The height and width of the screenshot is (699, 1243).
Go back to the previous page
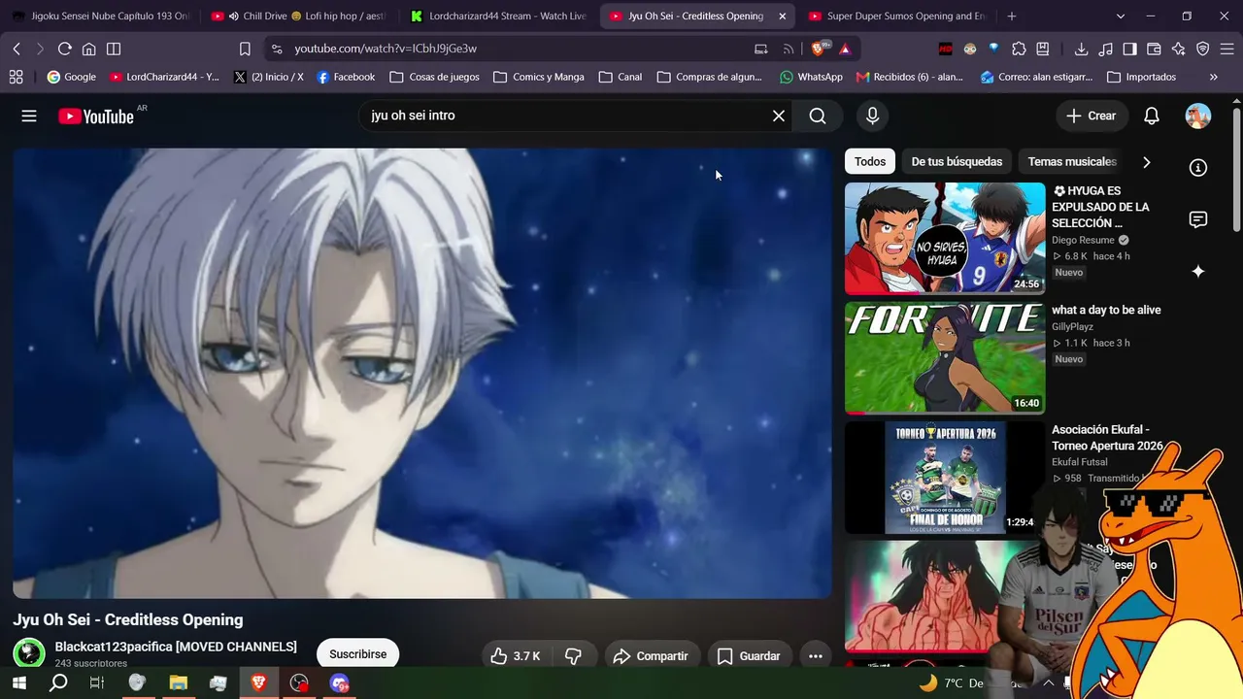click(17, 49)
